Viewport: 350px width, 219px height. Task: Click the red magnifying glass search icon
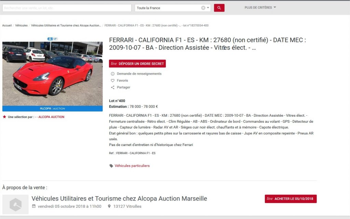(219, 8)
